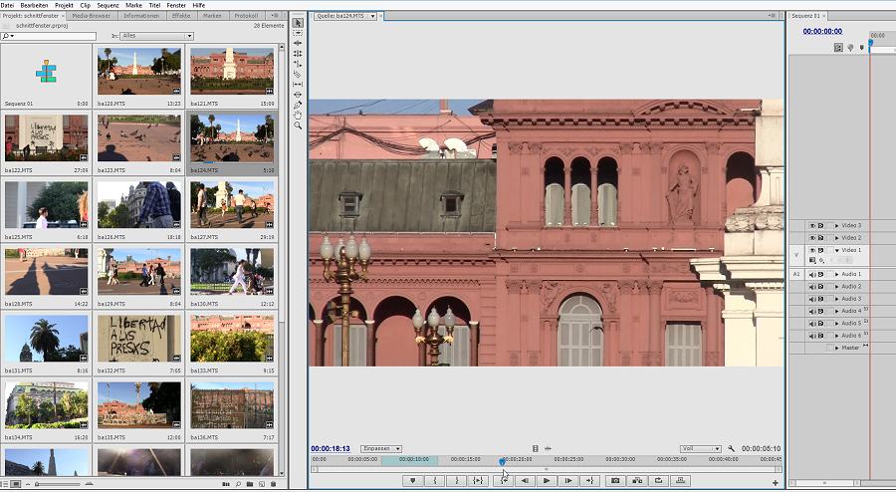Viewport: 896px width, 492px height.
Task: Export frame with camera icon
Action: point(615,481)
